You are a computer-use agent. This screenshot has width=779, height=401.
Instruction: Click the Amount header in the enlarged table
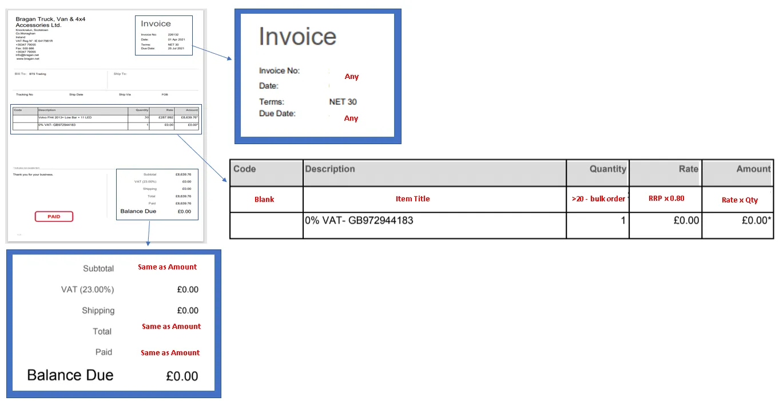[753, 169]
